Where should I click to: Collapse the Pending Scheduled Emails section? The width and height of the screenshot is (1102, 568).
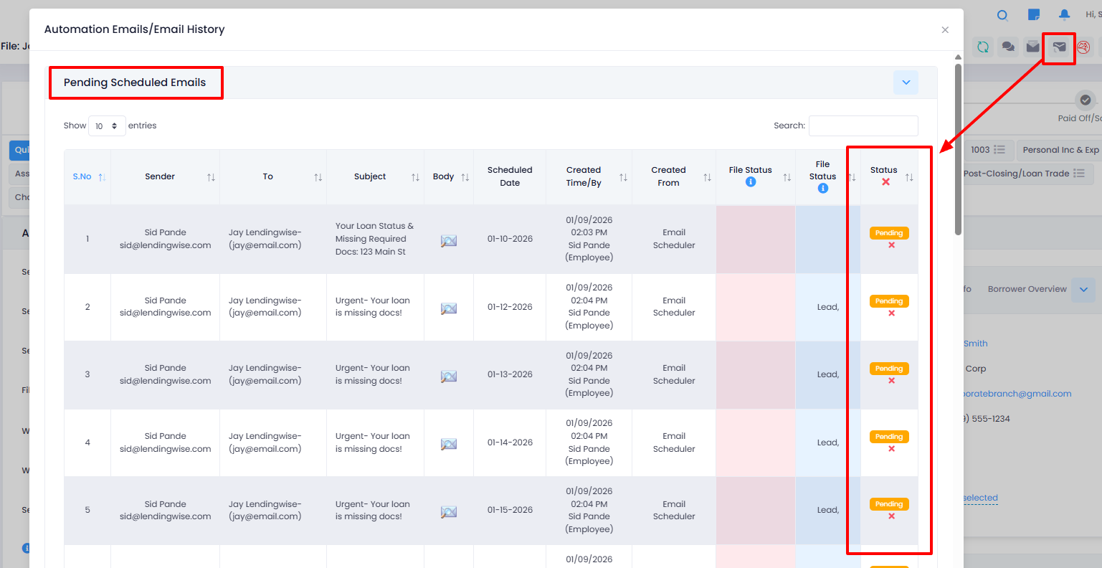[906, 82]
